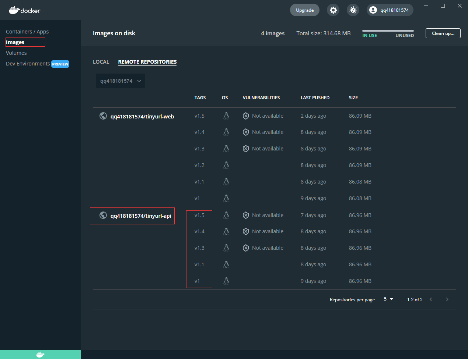This screenshot has height=359, width=468.
Task: Click Linux penguin icon for tinyurl-web v1
Action: coord(226,198)
